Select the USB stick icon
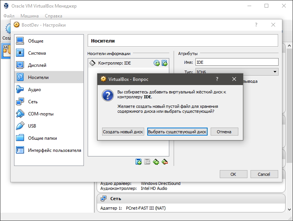293x221 pixels. pyautogui.click(x=20, y=126)
